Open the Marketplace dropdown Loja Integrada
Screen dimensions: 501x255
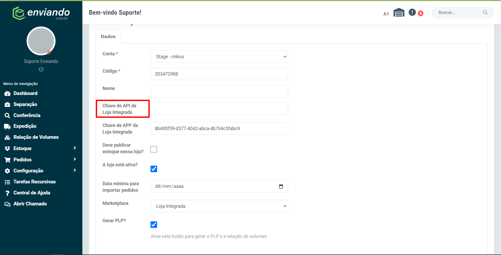coord(219,206)
